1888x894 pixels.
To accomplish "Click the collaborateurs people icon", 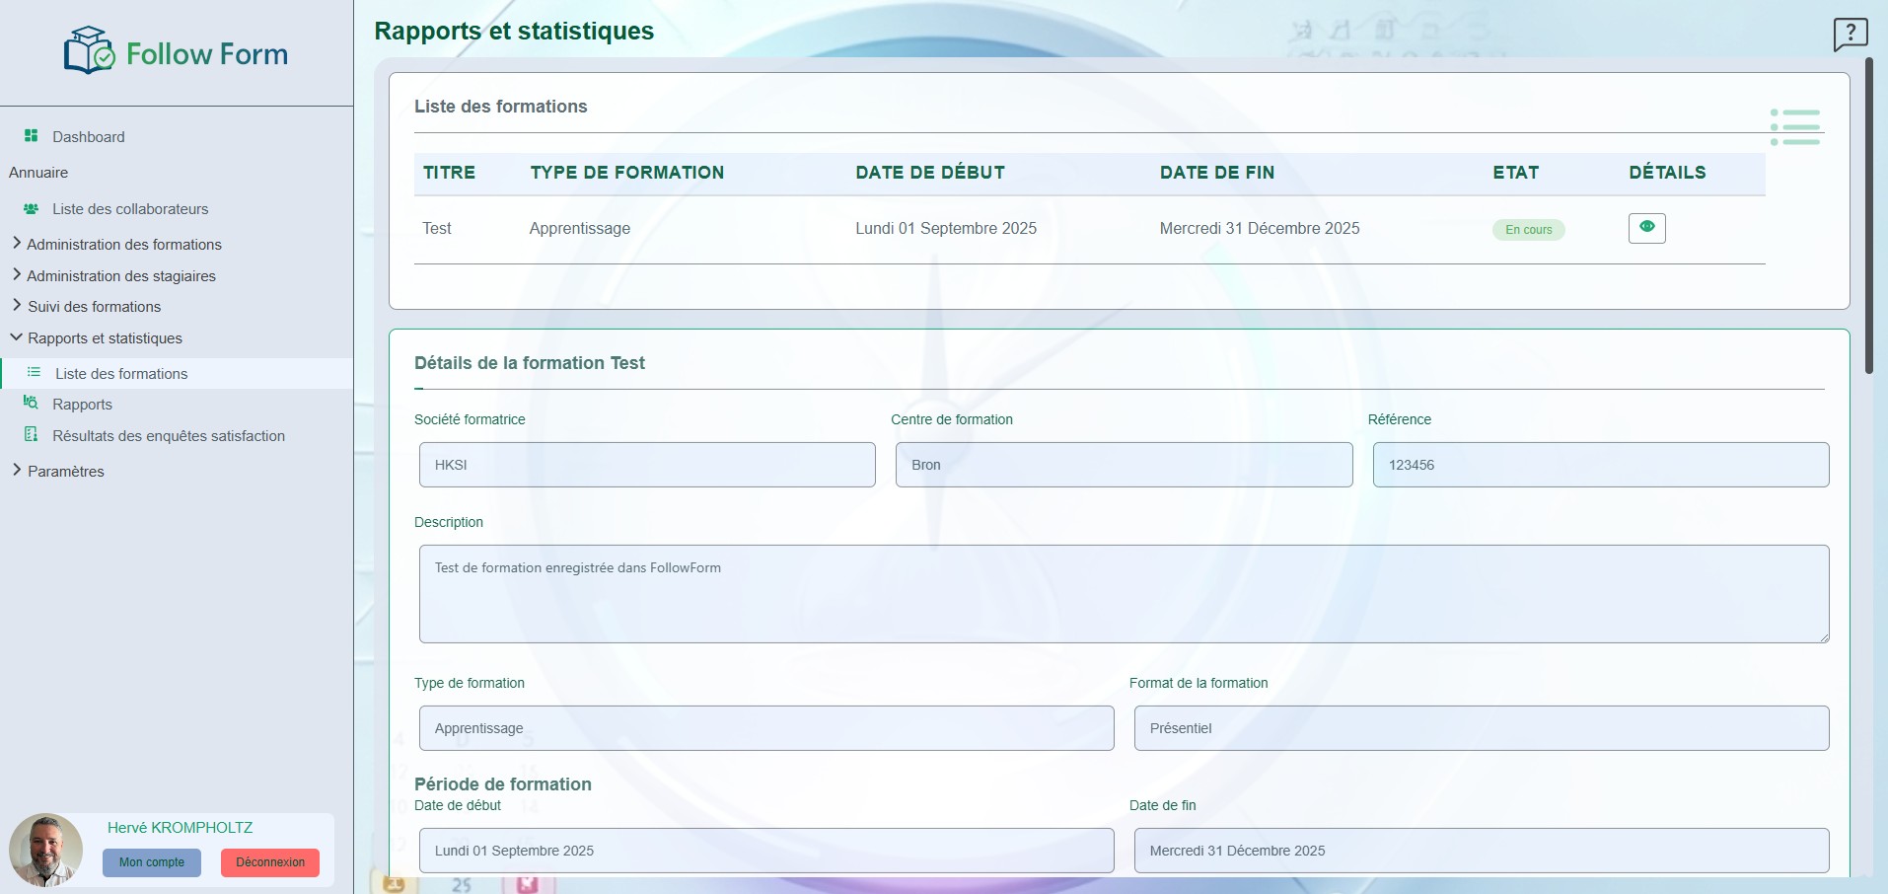I will (32, 209).
